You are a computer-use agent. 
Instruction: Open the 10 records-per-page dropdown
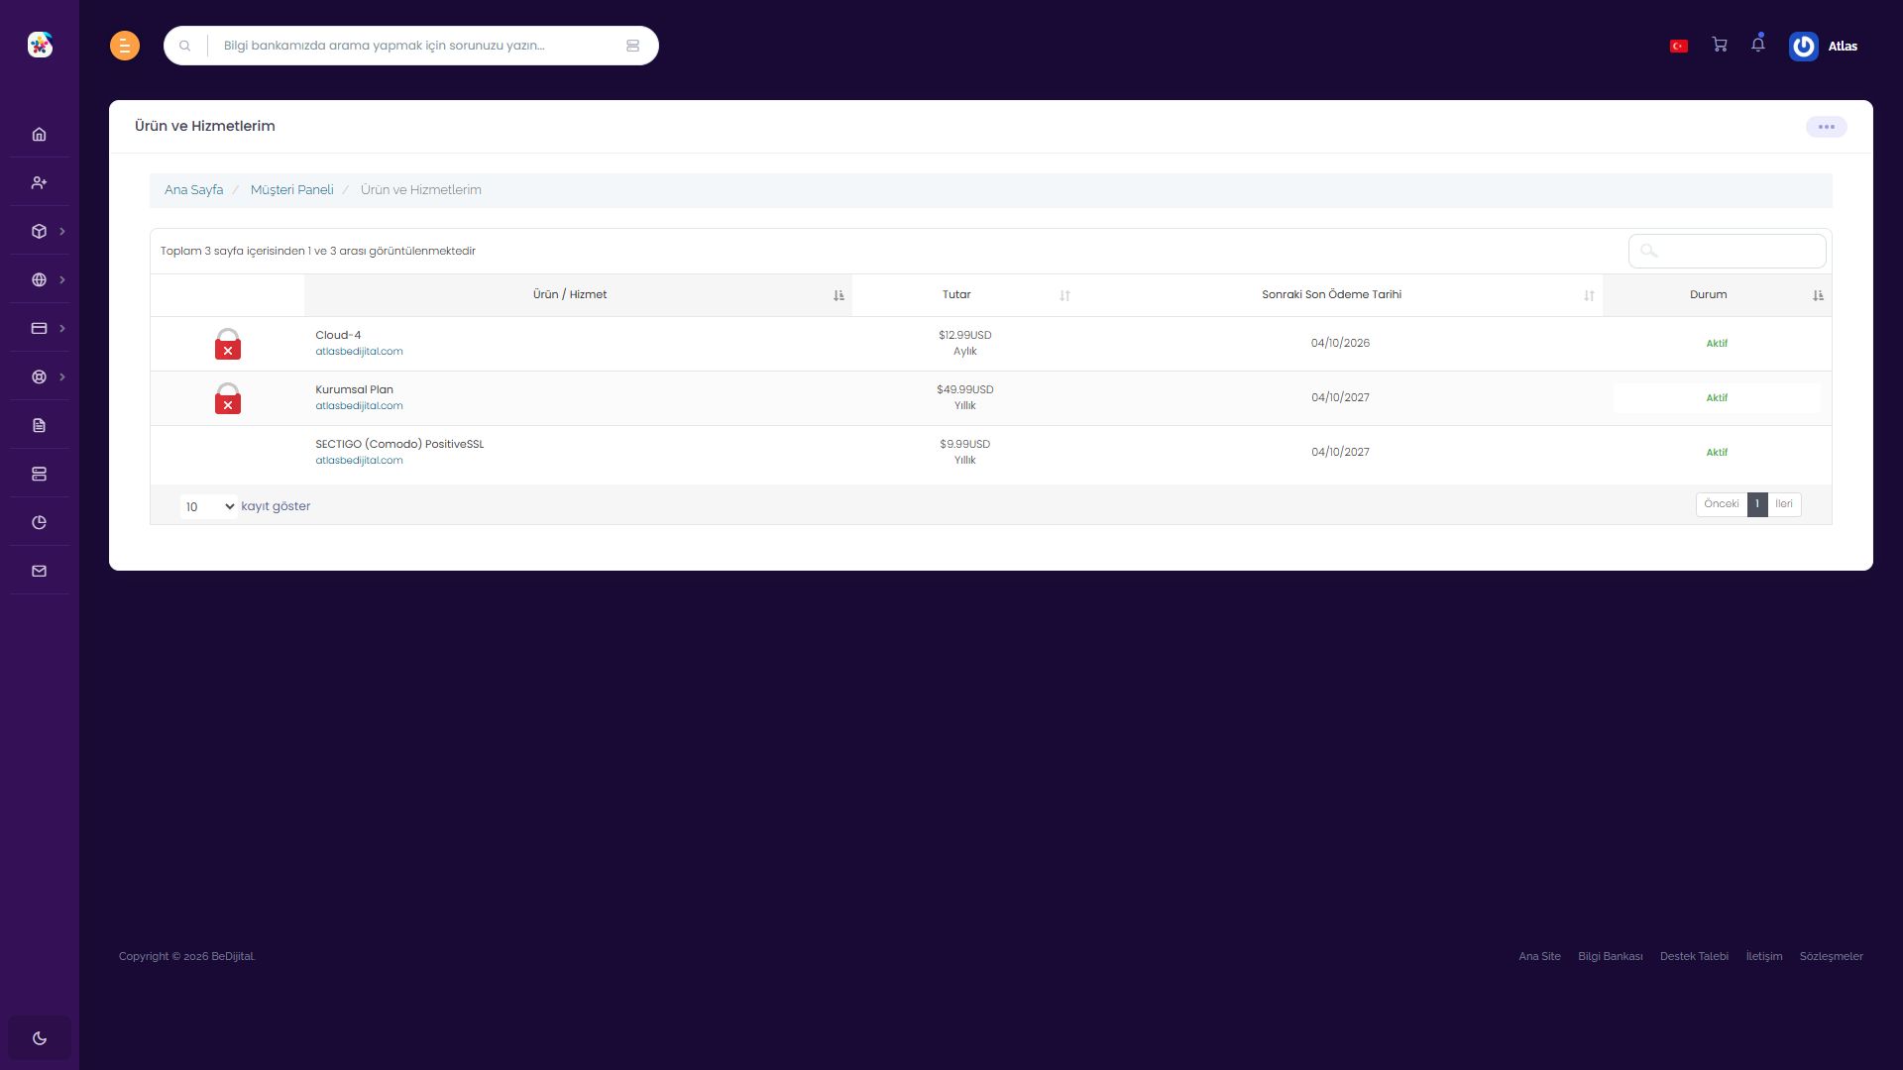209,506
